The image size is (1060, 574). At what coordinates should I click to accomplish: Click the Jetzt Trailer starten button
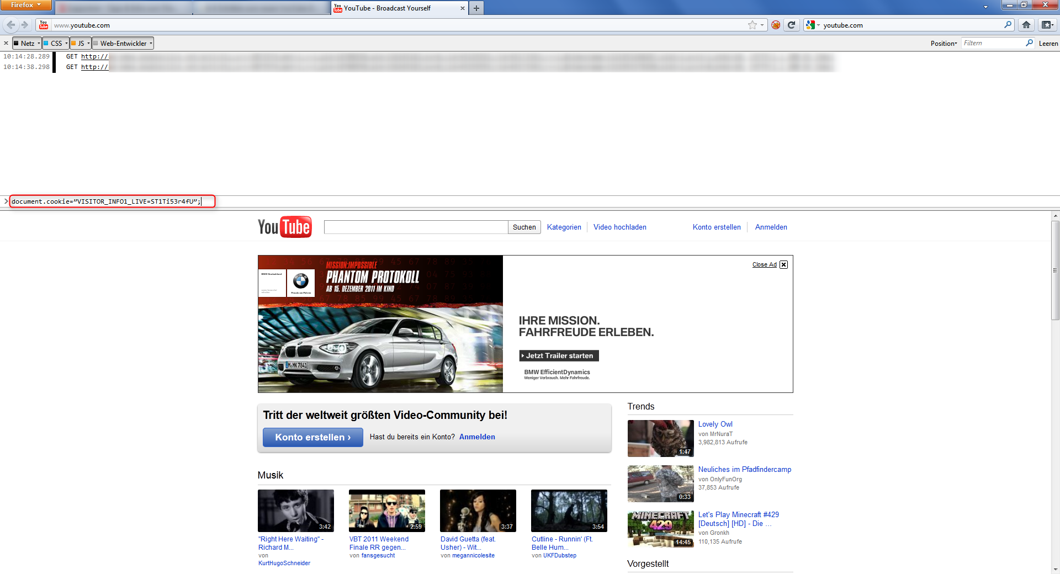tap(559, 355)
